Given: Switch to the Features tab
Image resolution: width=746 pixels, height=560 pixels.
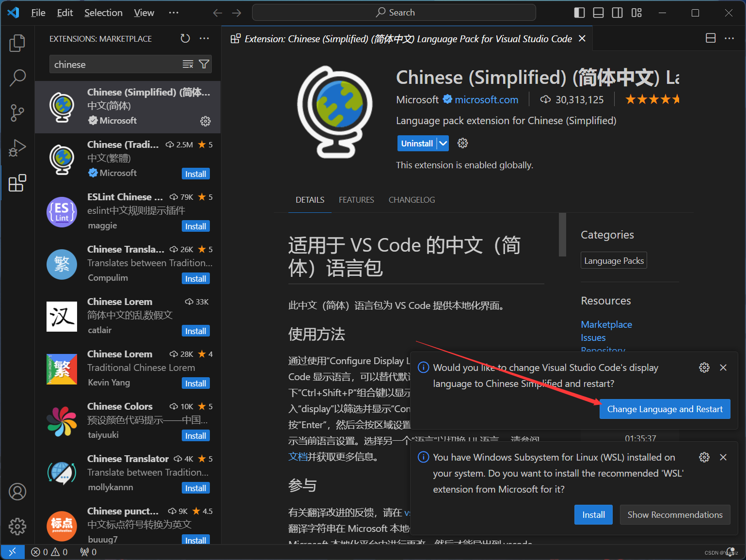Looking at the screenshot, I should click(x=356, y=200).
